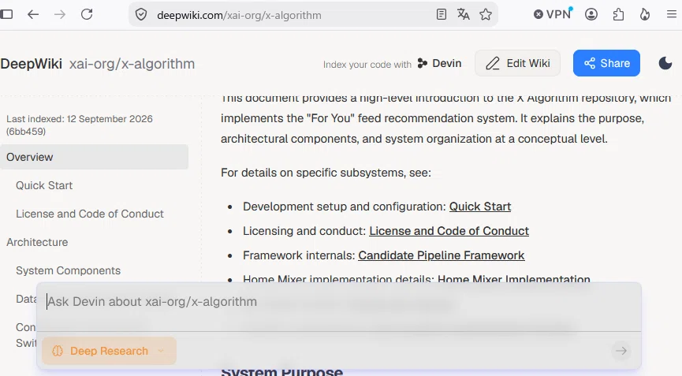This screenshot has height=376, width=682.
Task: Focus the Ask Devin input field
Action: [x=339, y=302]
